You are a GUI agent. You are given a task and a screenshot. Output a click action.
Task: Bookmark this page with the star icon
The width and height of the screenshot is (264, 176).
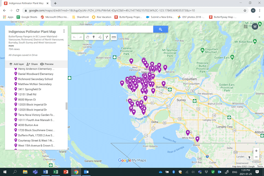click(x=245, y=11)
